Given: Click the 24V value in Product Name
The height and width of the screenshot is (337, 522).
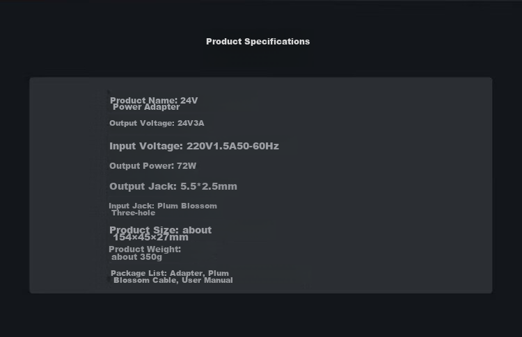Looking at the screenshot, I should tap(189, 100).
